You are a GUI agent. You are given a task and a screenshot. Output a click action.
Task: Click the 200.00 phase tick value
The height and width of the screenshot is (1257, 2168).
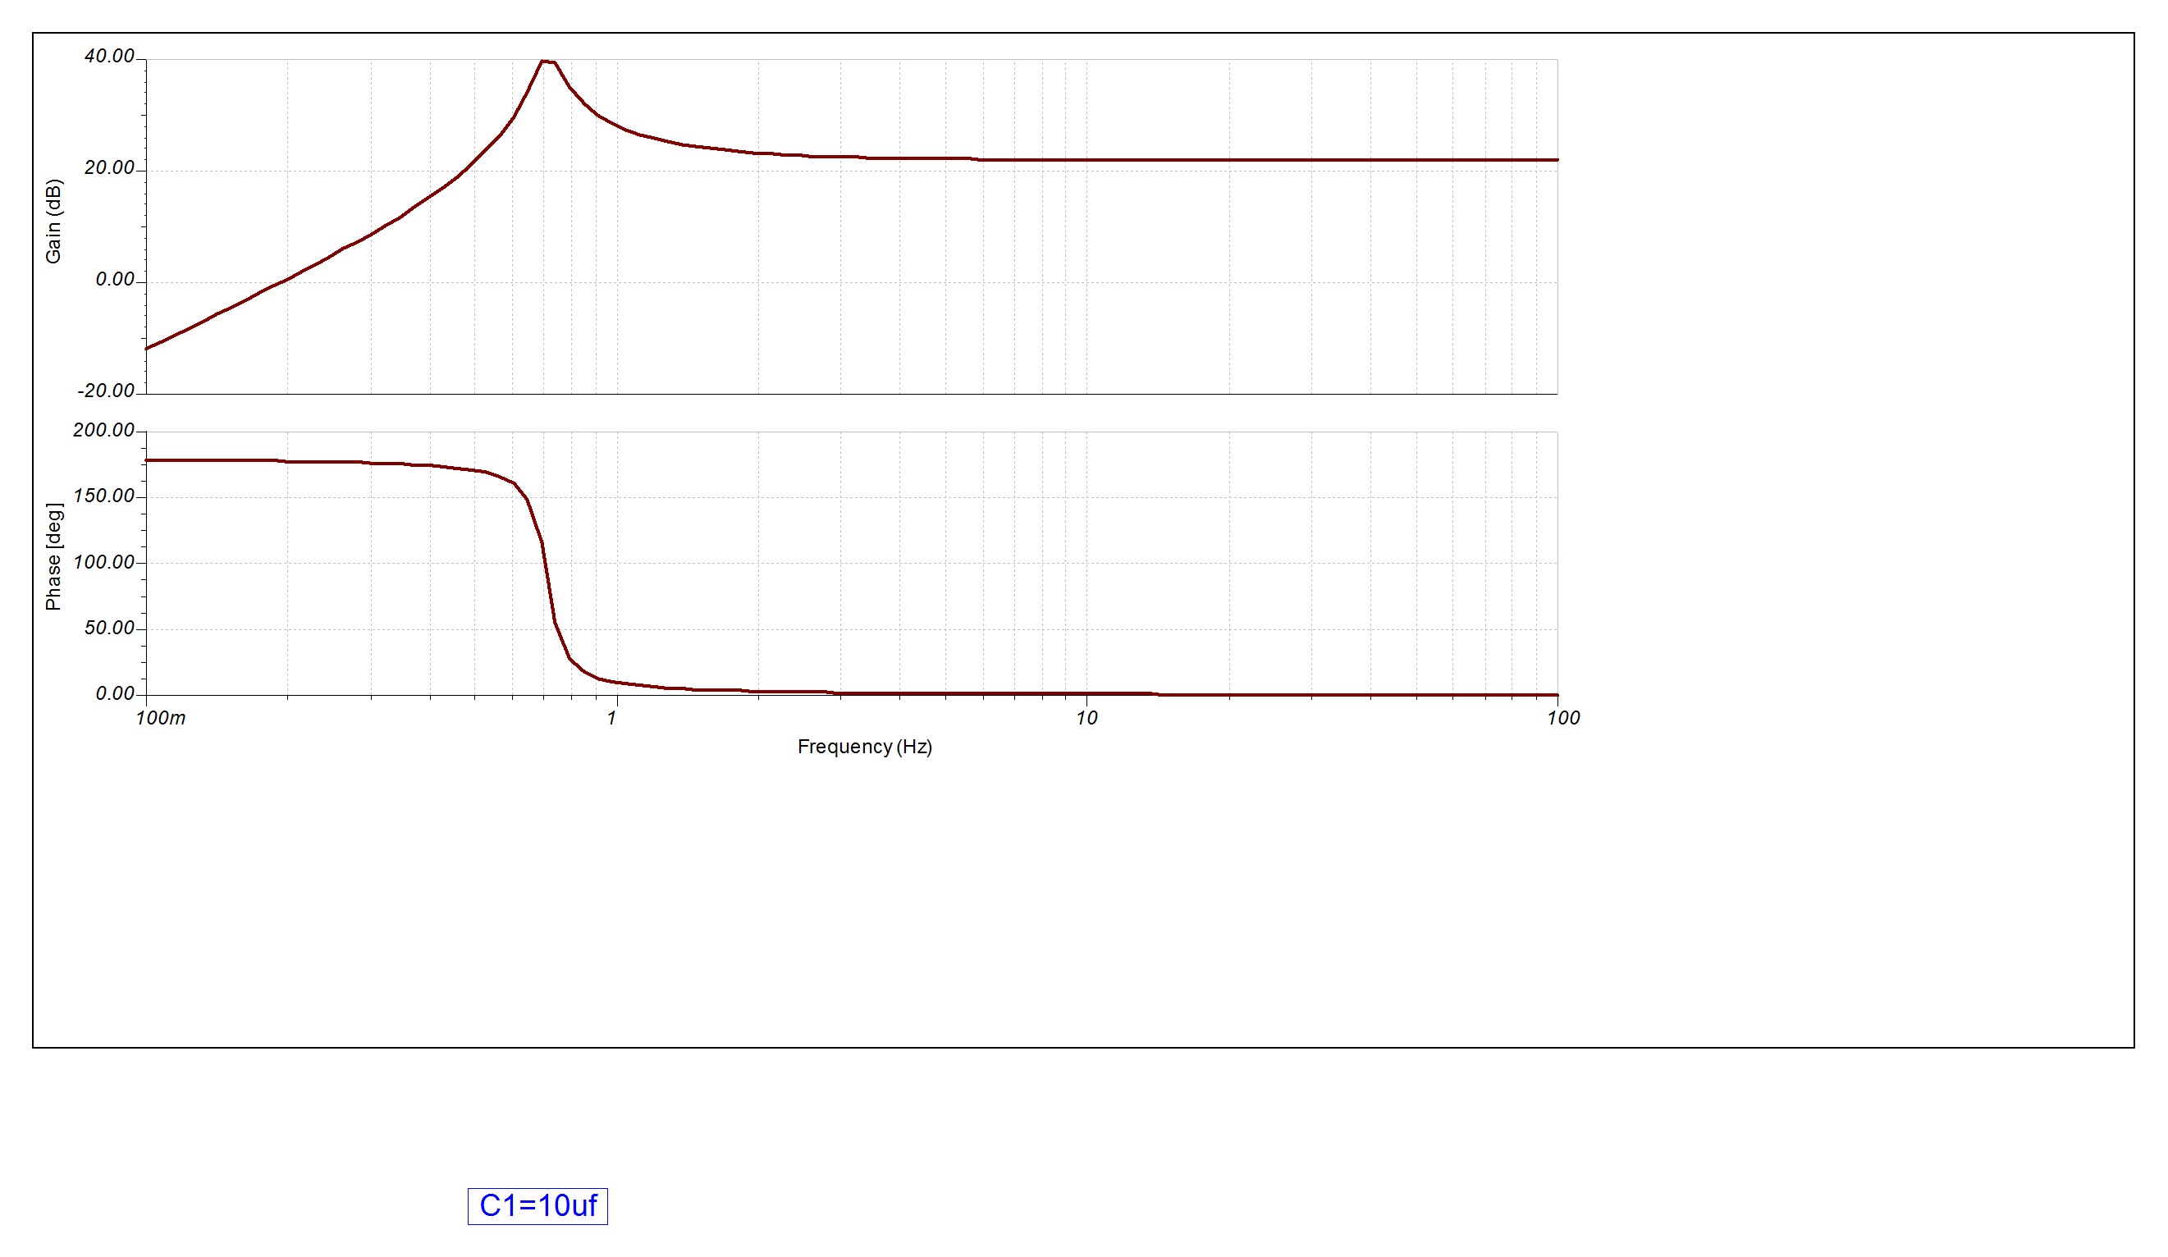(x=104, y=430)
